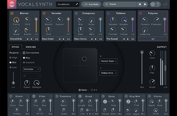
Task: Enable the Delay effect power button
Action: click(103, 96)
